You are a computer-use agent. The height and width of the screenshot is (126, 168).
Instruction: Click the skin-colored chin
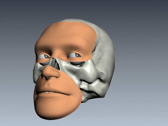click(x=50, y=110)
